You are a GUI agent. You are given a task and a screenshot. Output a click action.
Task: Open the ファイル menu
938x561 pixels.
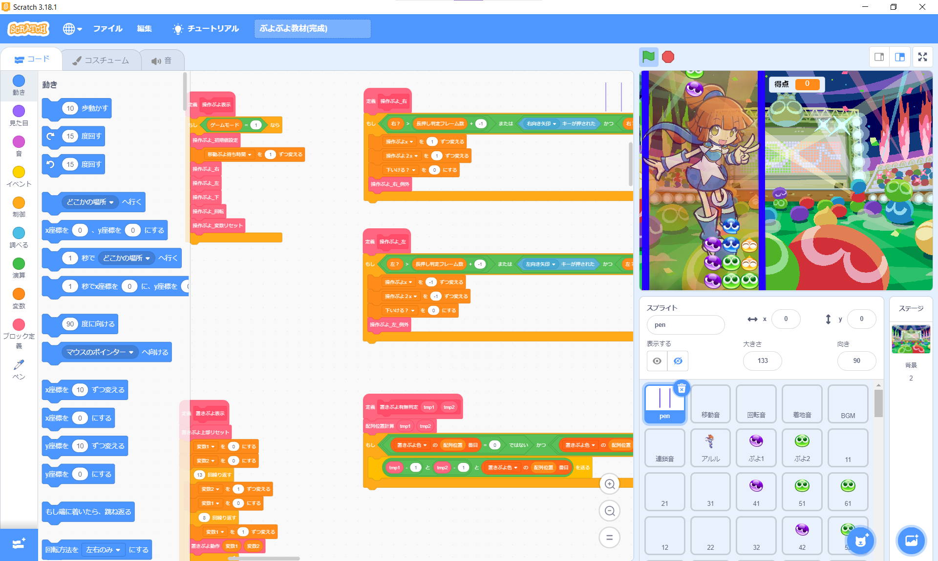[x=107, y=29]
